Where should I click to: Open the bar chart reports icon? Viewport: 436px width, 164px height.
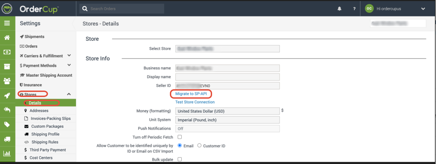click(7, 154)
